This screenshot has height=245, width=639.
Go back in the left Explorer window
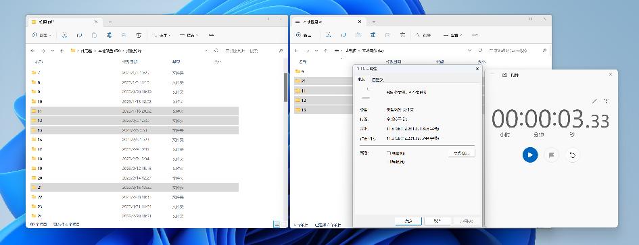click(x=33, y=51)
